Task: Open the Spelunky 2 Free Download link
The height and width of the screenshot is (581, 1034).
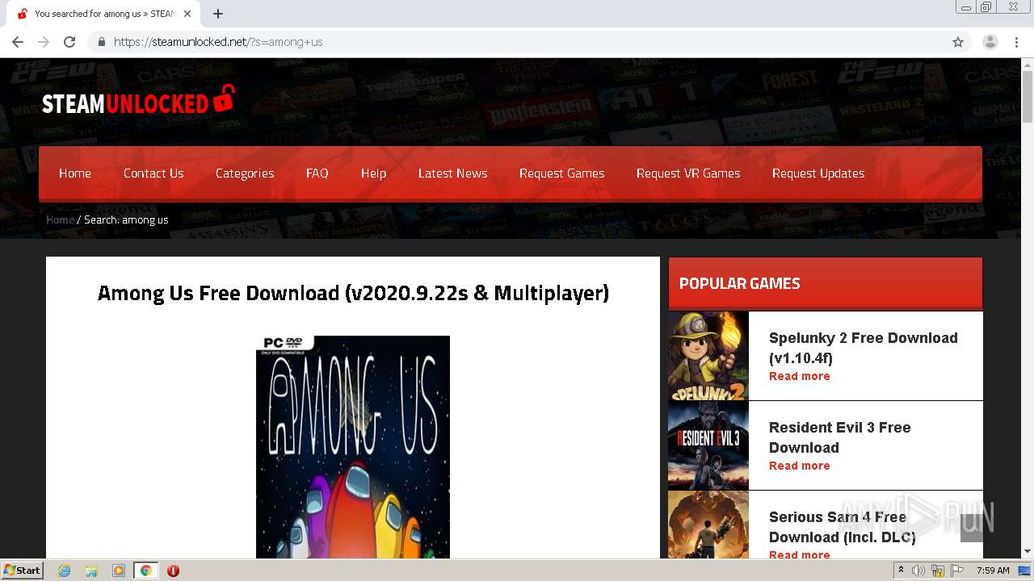Action: [x=864, y=348]
